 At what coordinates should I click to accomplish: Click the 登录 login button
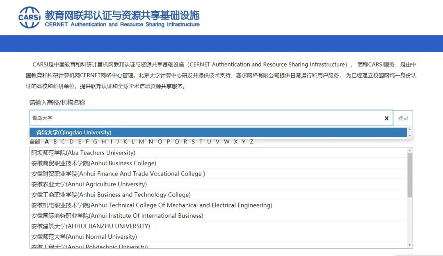[x=403, y=118]
